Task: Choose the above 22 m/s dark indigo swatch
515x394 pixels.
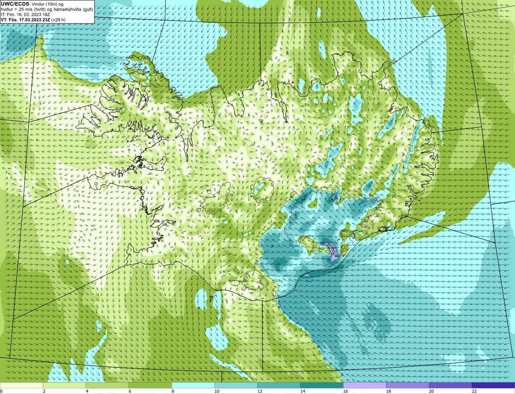Action: (x=494, y=385)
